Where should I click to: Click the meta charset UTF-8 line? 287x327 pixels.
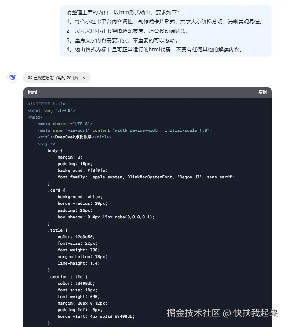click(65, 124)
